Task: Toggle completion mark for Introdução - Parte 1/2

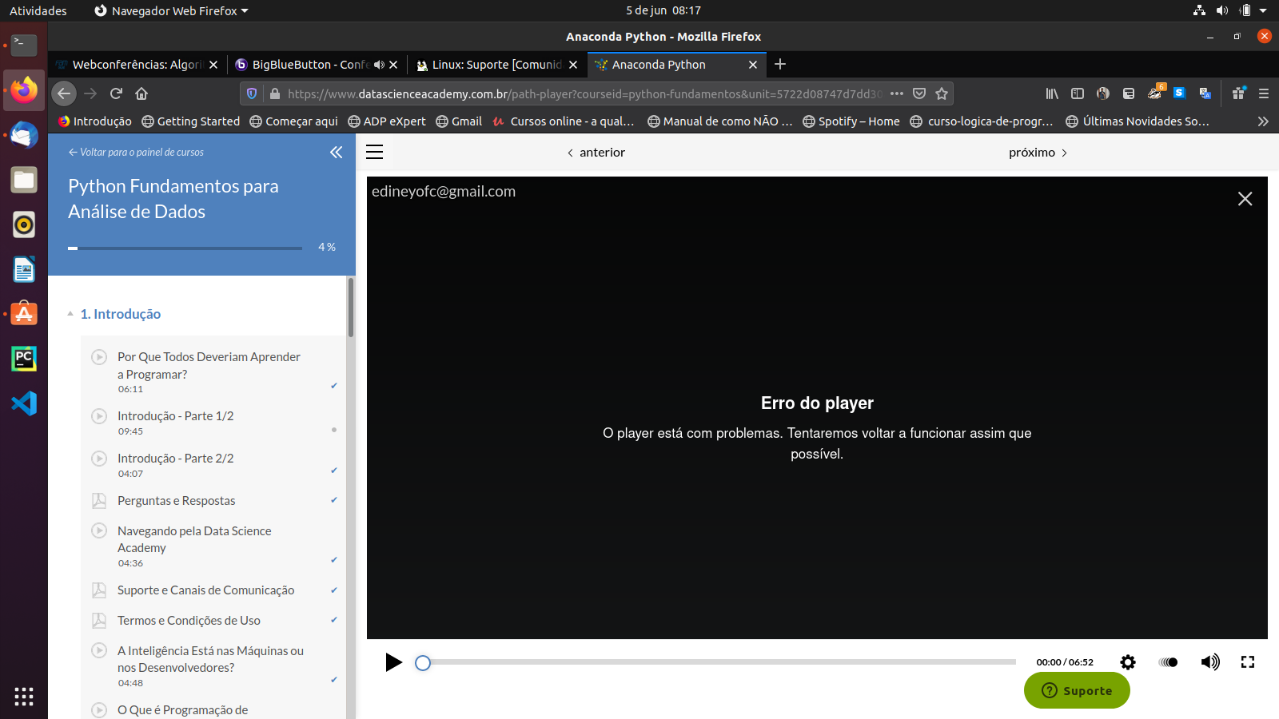Action: click(333, 430)
